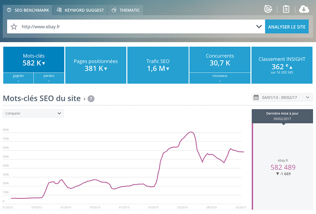Click the -1 669 variation value
Image resolution: width=316 pixels, height=214 pixels.
283,174
